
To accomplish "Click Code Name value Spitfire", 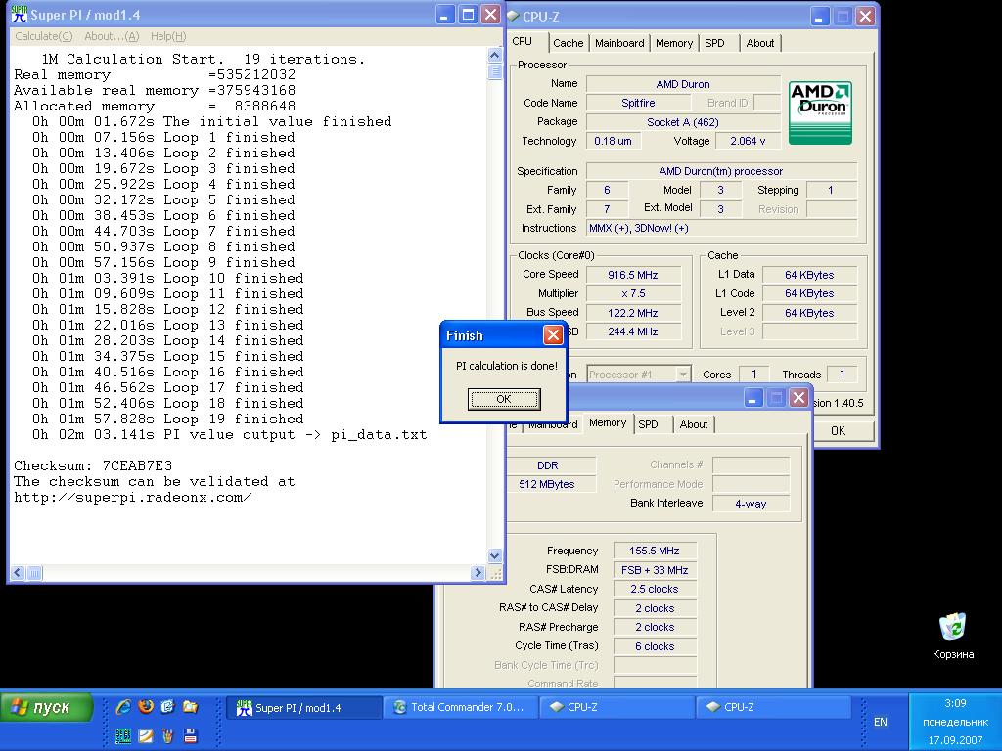I will click(x=638, y=103).
